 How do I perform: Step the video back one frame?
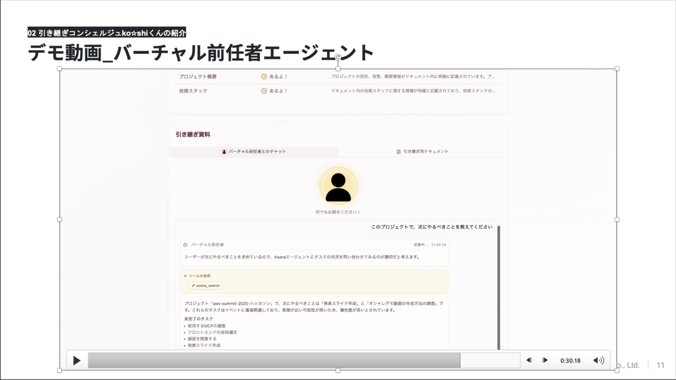[x=529, y=360]
